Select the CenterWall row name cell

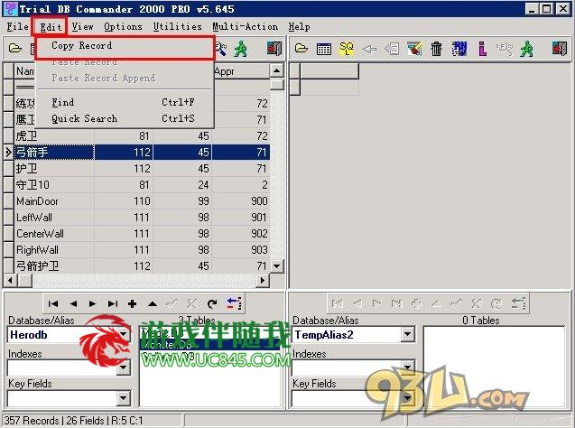coord(54,234)
